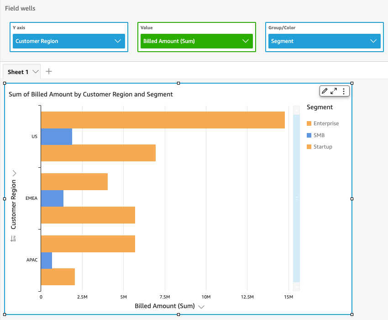Click the SMB legend entry
This screenshot has width=388, height=320.
pyautogui.click(x=320, y=135)
